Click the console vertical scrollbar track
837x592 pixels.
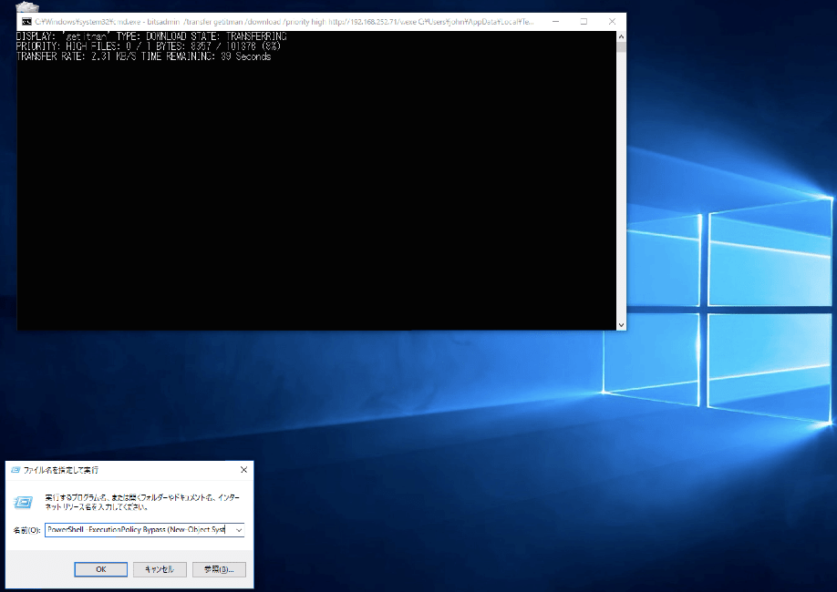coord(621,182)
